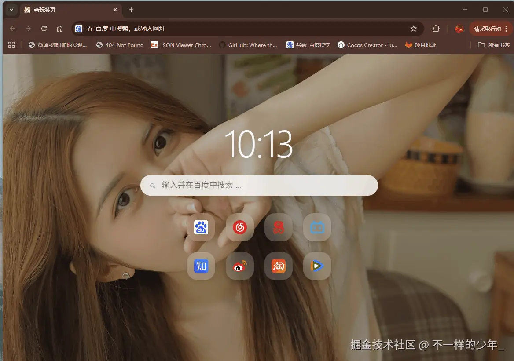Open the profile avatar icon
Screen dimensions: 514x361
pos(459,28)
